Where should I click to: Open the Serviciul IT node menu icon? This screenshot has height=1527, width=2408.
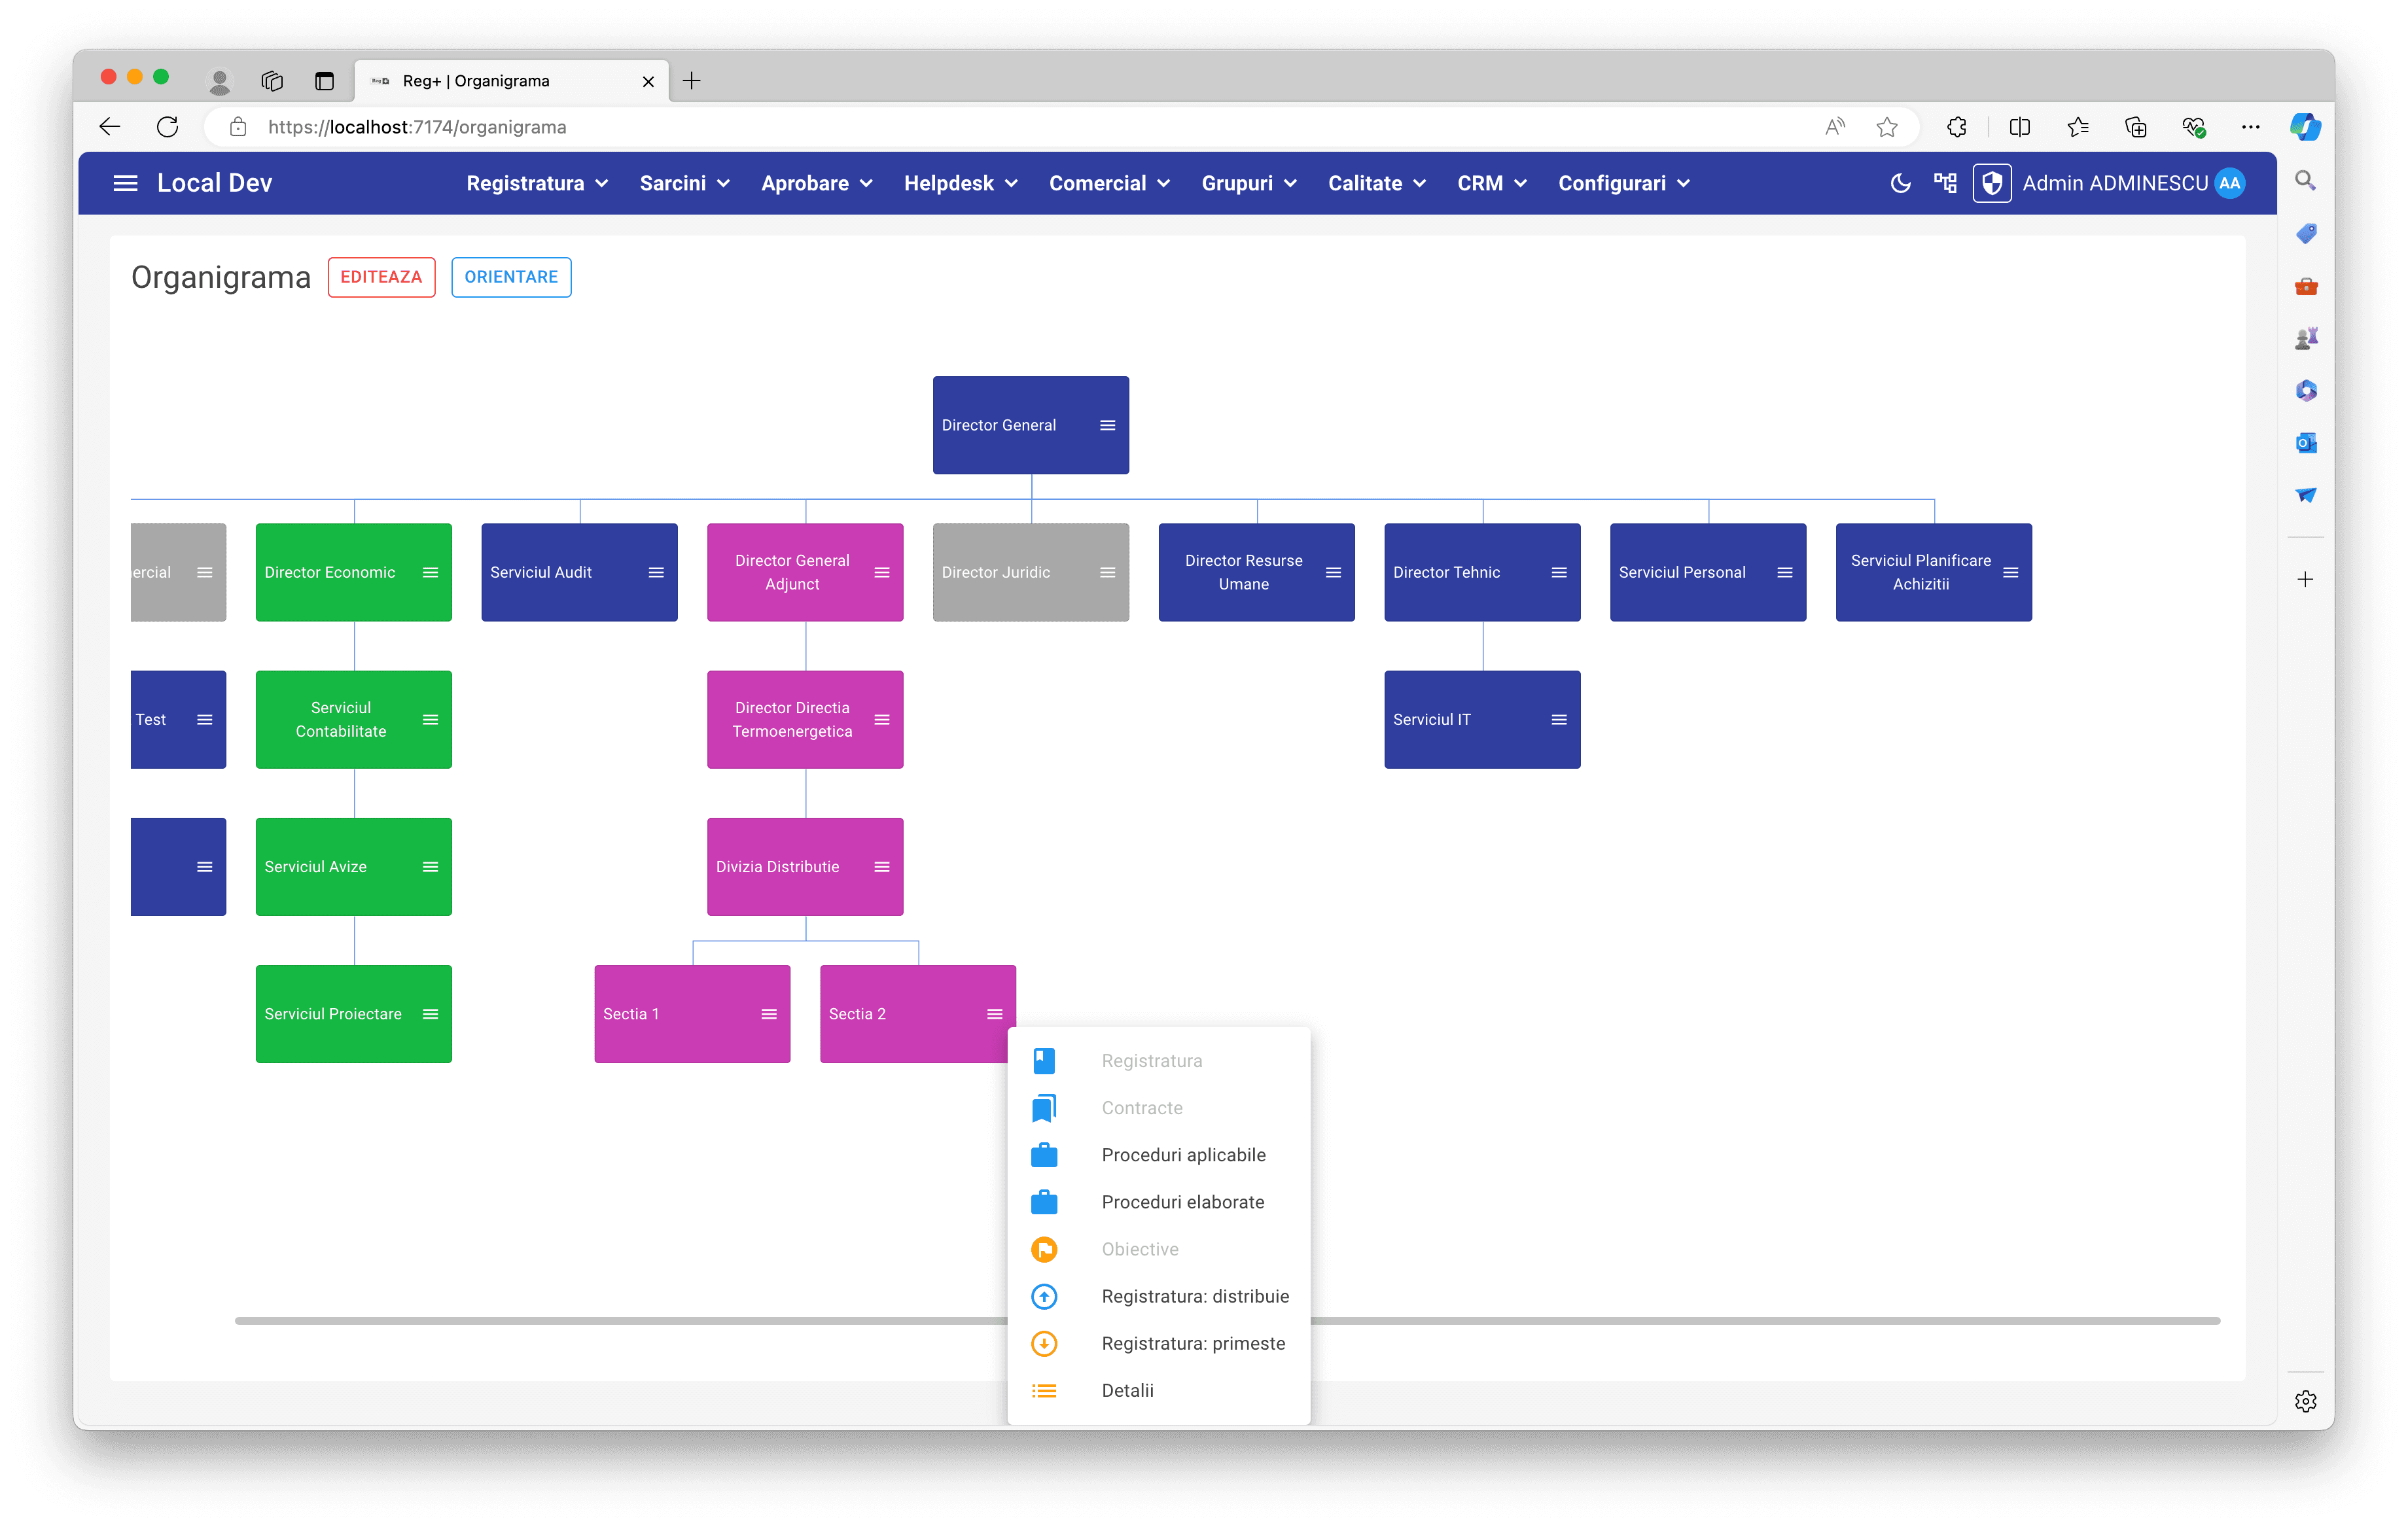tap(1558, 720)
